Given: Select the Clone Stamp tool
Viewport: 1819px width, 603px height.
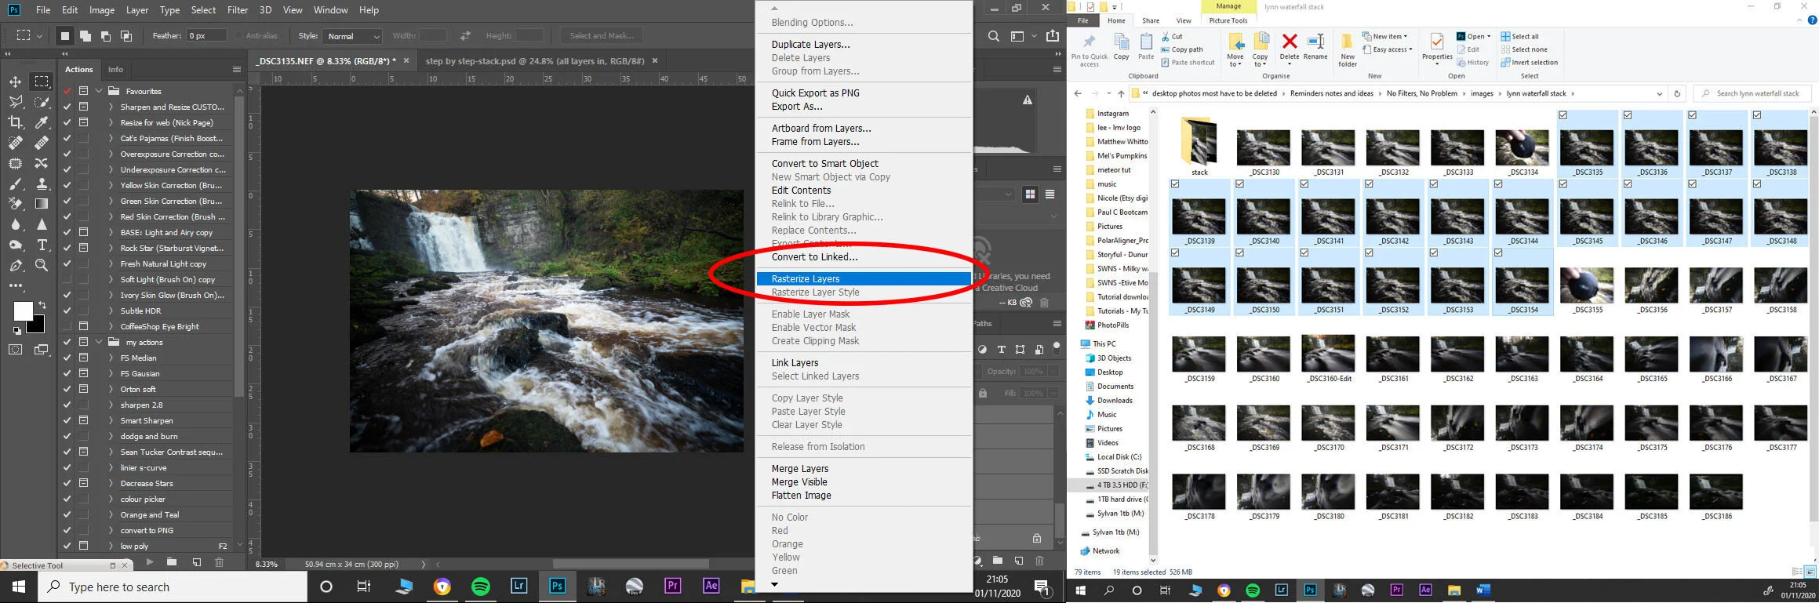Looking at the screenshot, I should tap(42, 183).
